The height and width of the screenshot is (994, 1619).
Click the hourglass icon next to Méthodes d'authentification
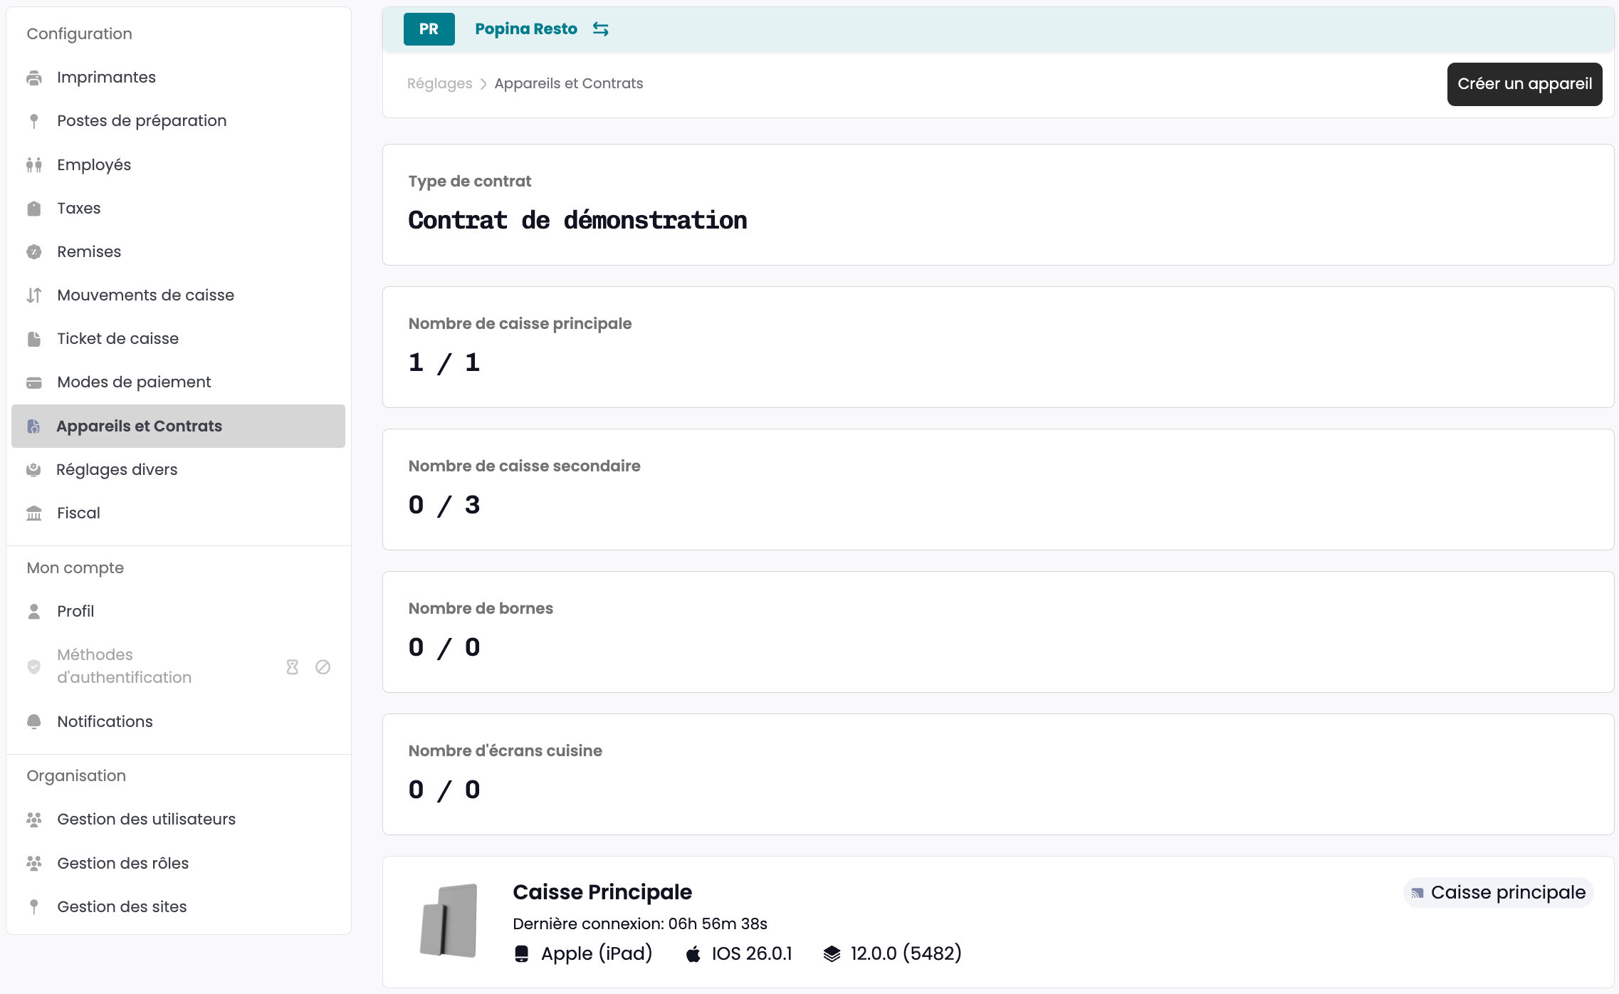coord(292,667)
